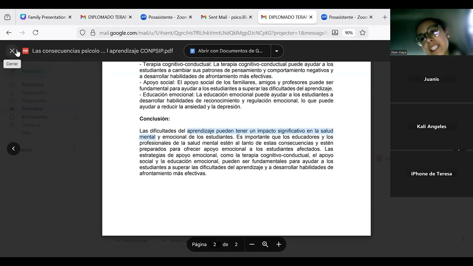473x266 pixels.
Task: Click the PDF file name title
Action: point(103,51)
